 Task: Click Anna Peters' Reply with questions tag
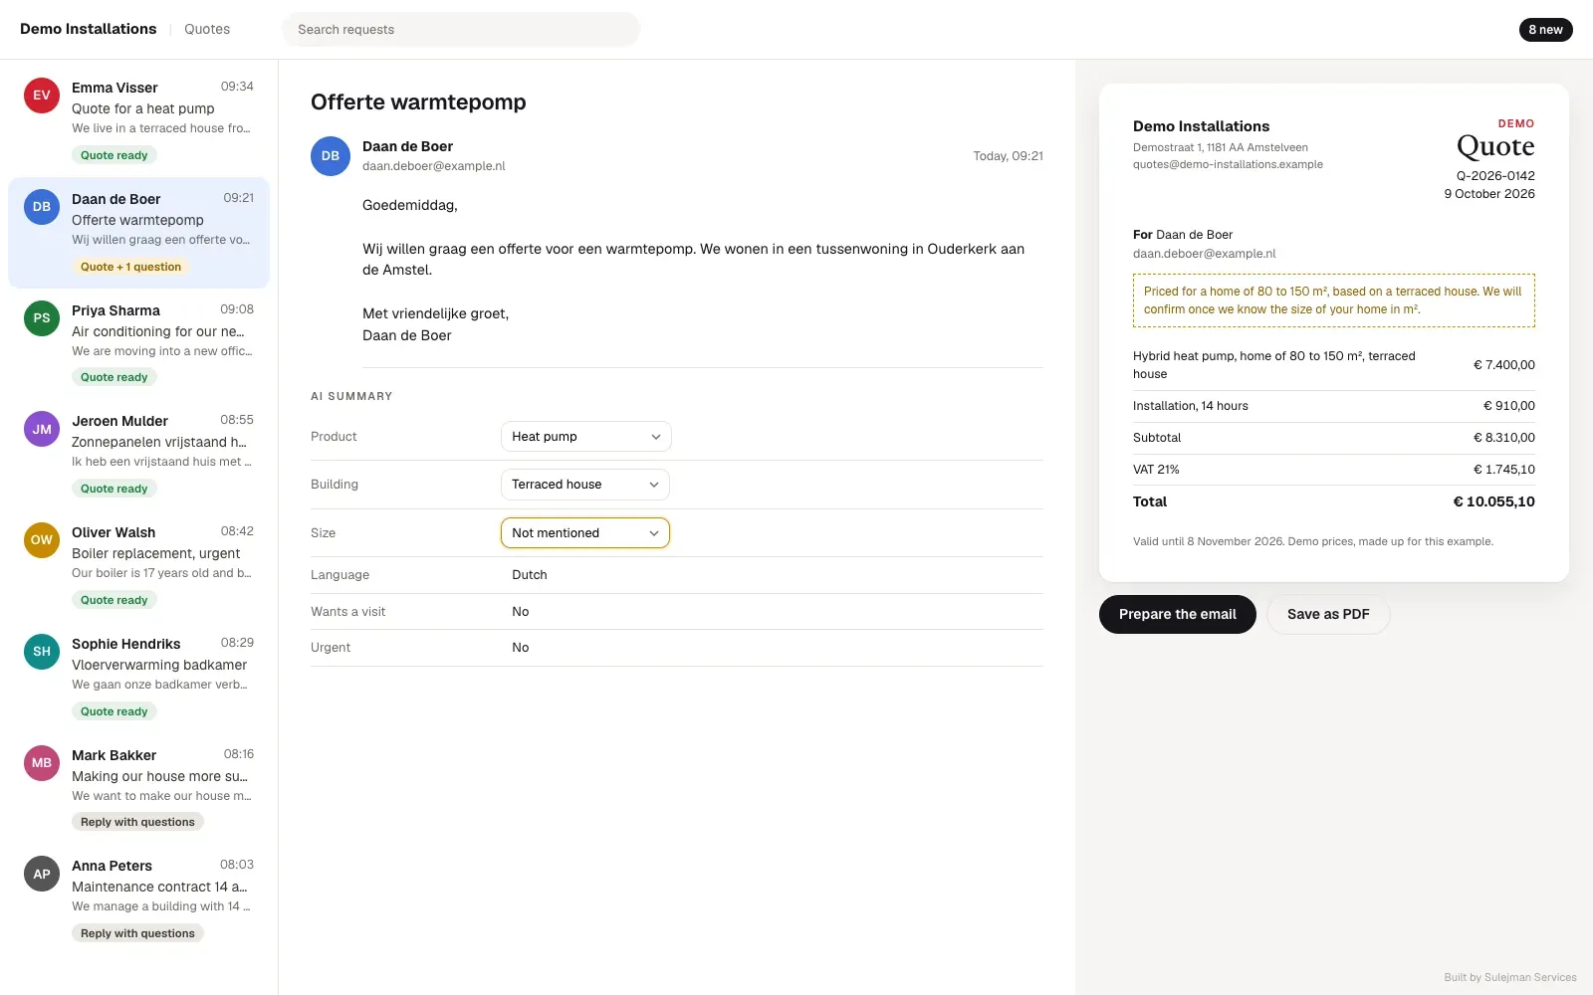137,933
